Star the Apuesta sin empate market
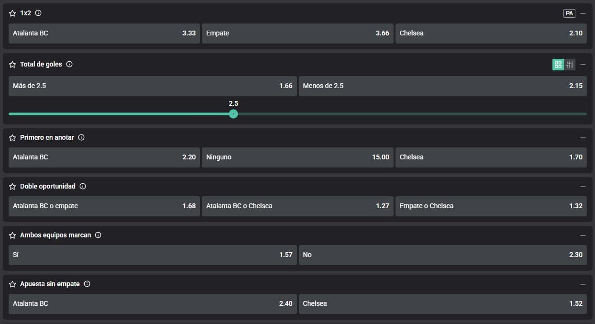Viewport: 595px width, 324px height. (12, 284)
